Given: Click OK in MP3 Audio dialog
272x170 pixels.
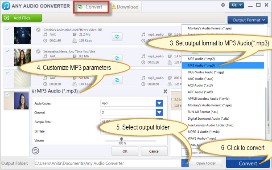Looking at the screenshot, I should [125, 151].
